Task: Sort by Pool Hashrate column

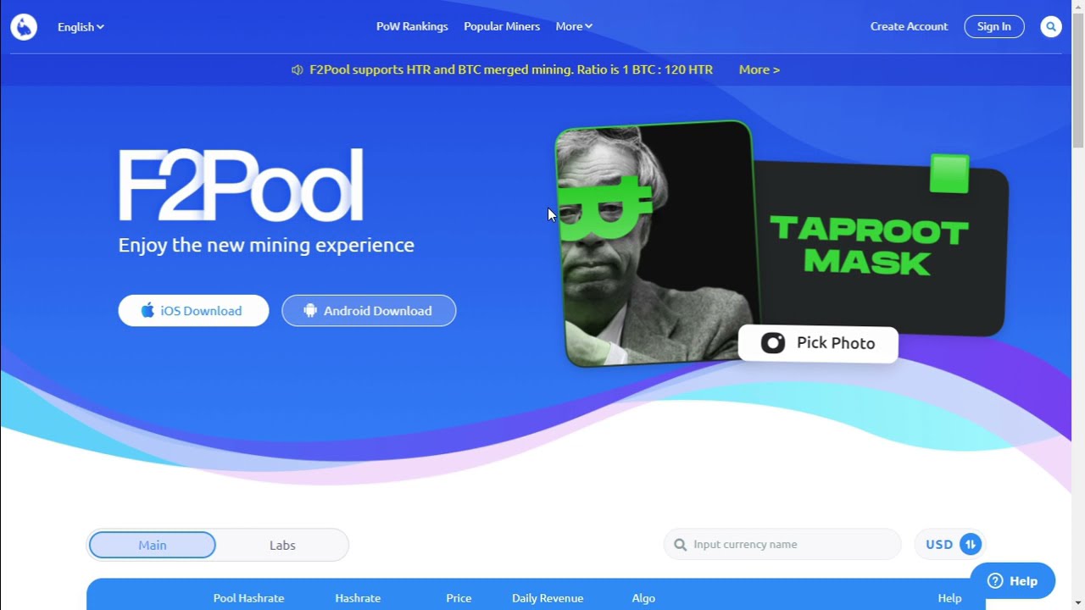Action: click(x=248, y=598)
